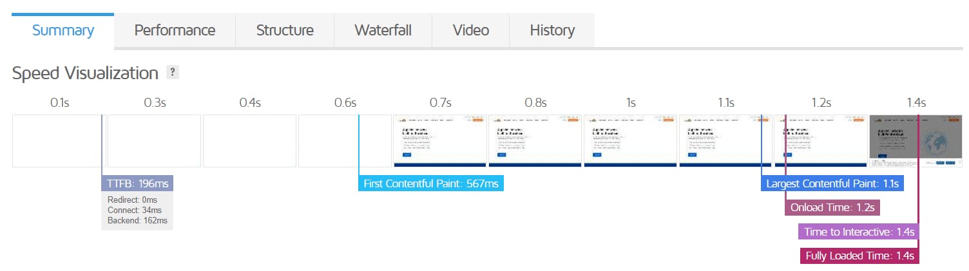Go to the Waterfall tab
Viewport: 969px width, 271px height.
pyautogui.click(x=383, y=30)
